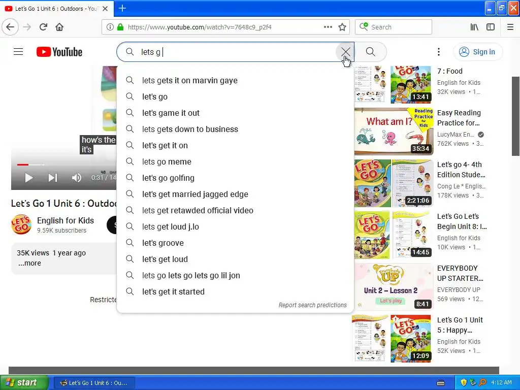Image resolution: width=520 pixels, height=390 pixels.
Task: Close the Let's Go 1 Unit 6 tab
Action: tap(105, 9)
